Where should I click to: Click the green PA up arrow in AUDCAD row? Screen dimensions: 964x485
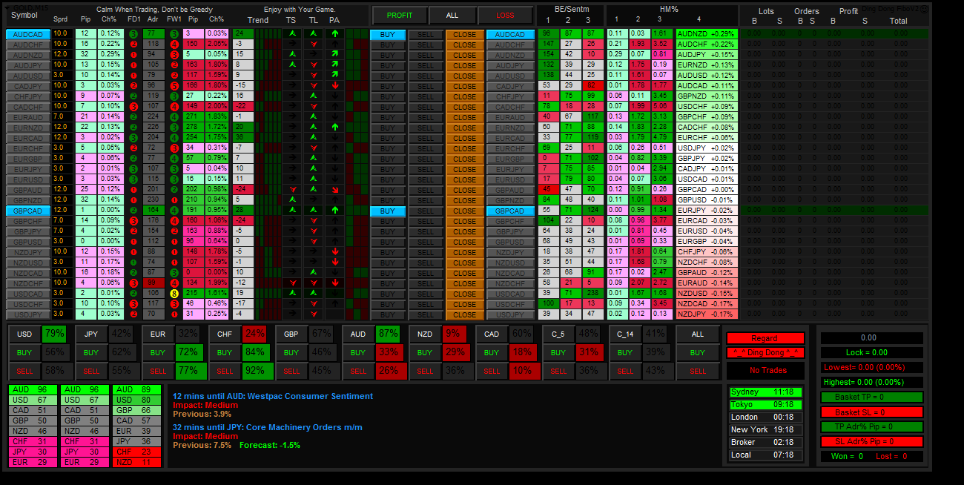point(335,34)
